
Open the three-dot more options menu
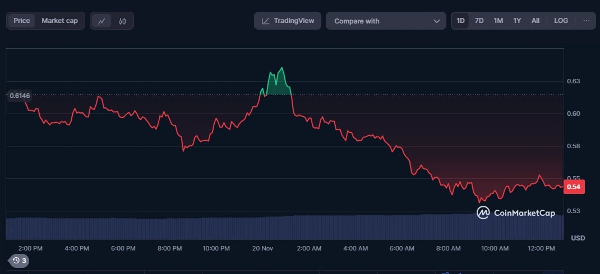587,21
